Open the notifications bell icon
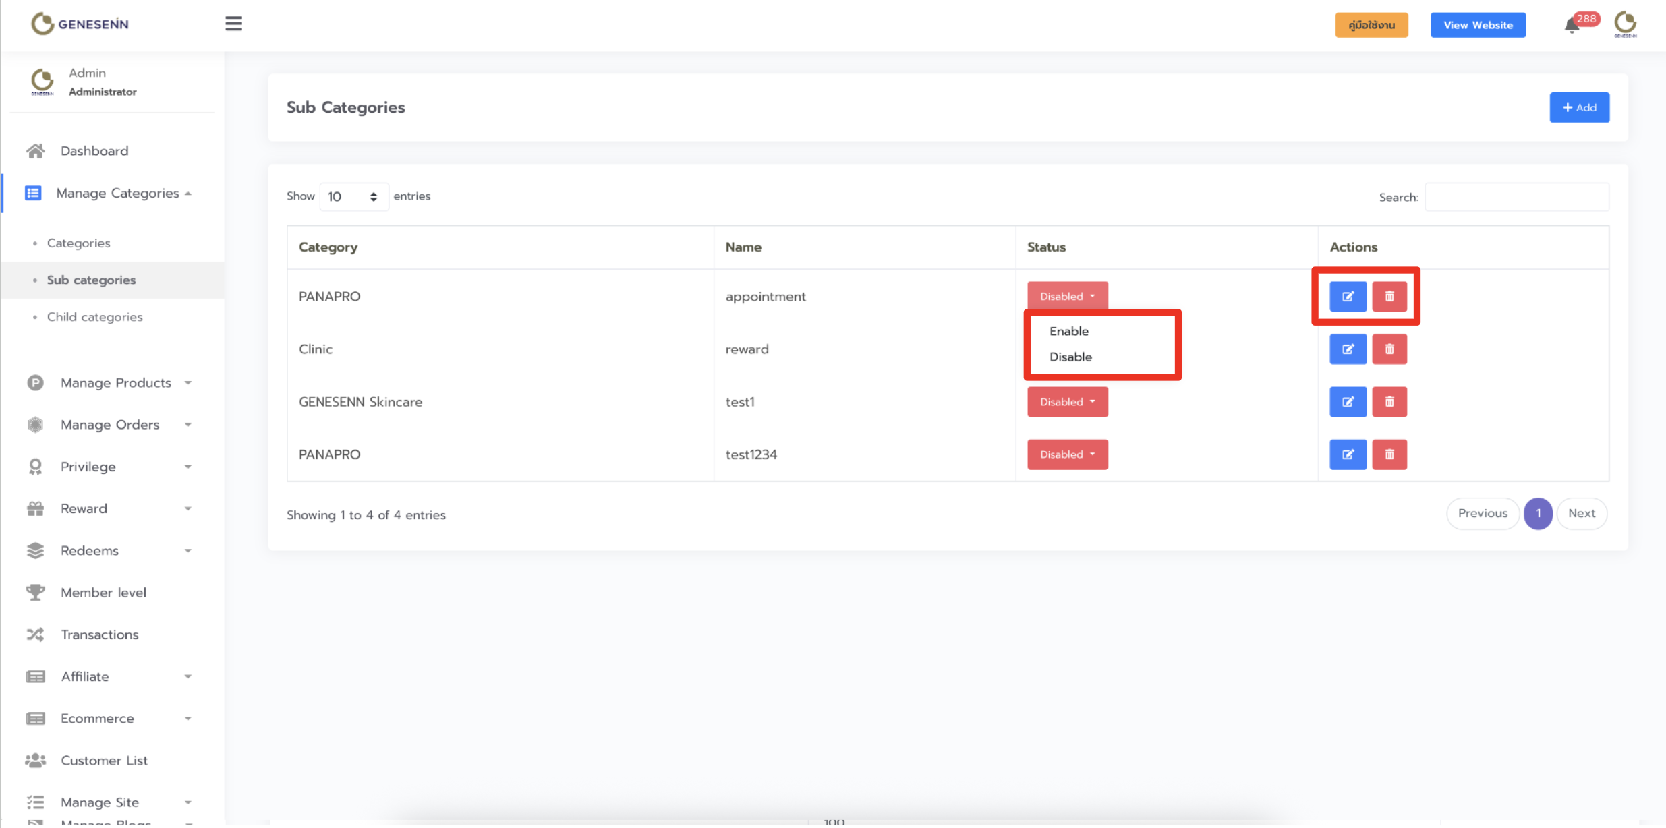 1572,26
